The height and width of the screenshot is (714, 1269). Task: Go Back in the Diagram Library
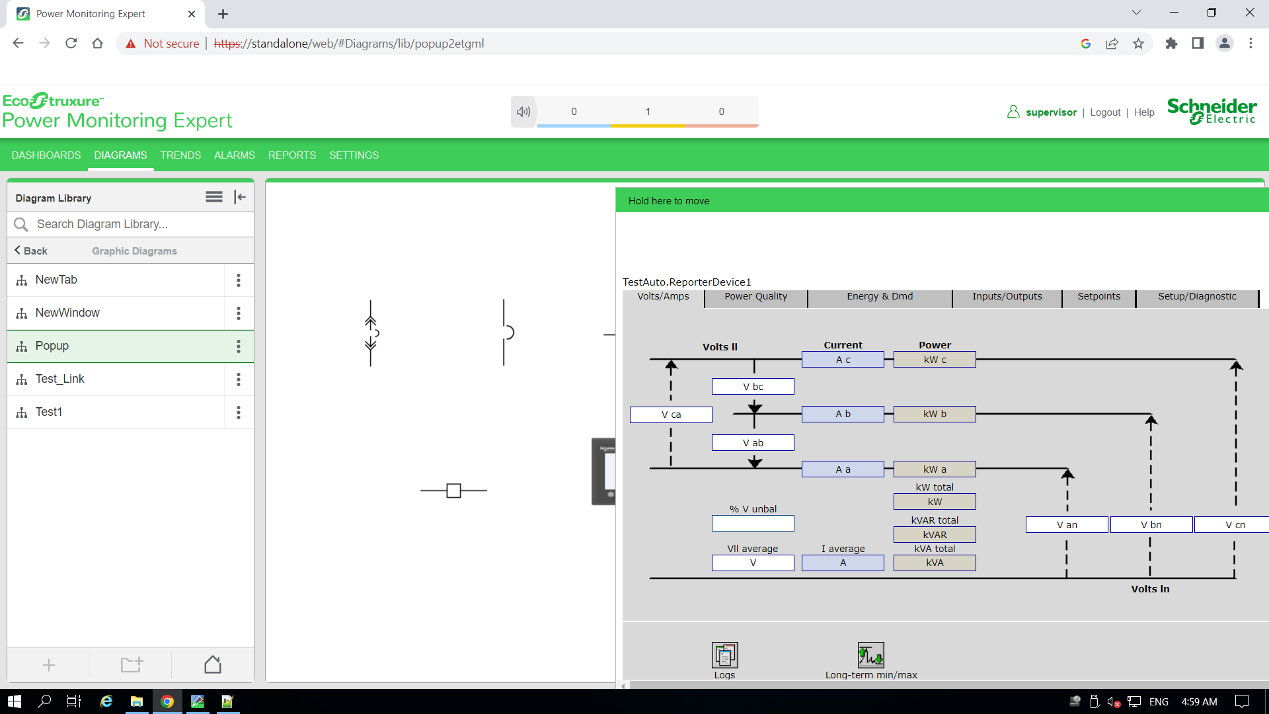[x=30, y=251]
